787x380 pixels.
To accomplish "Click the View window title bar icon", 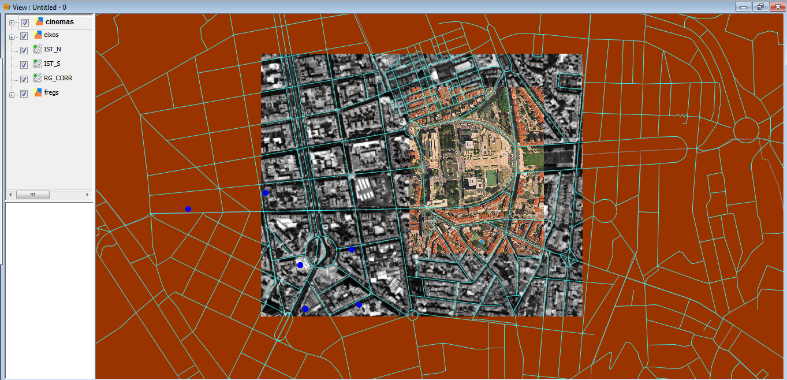I will [6, 6].
